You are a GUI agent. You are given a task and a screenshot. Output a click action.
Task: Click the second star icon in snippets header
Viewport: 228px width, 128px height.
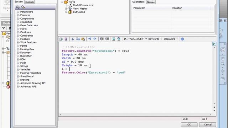23,7
